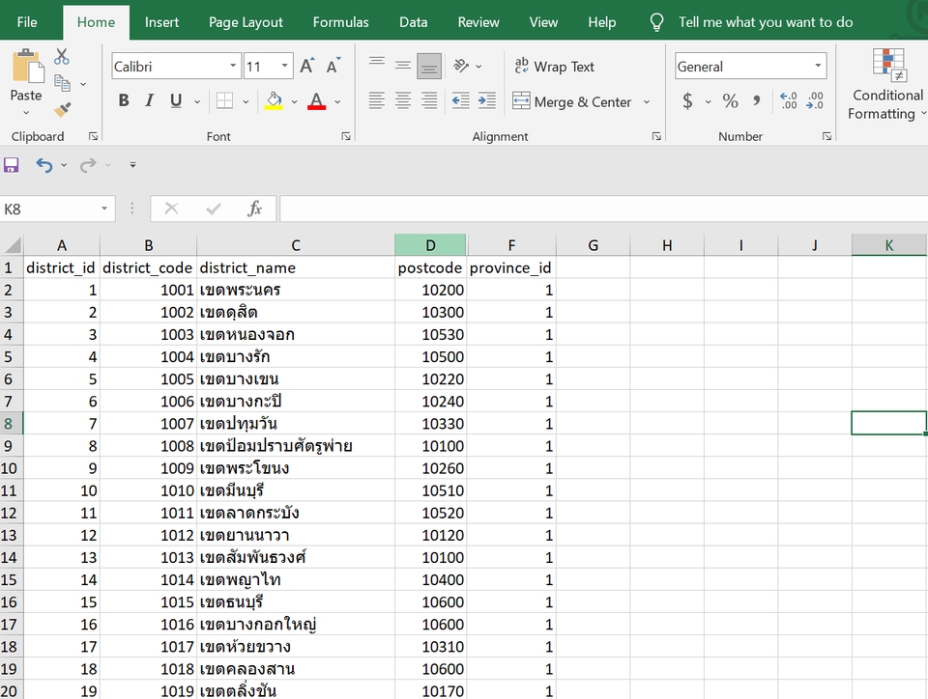Increase indent in the cell
This screenshot has width=928, height=699.
(487, 100)
